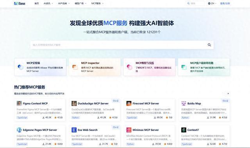This screenshot has width=250, height=148.
Task: Click the Context7 logo icon
Action: [x=184, y=130]
